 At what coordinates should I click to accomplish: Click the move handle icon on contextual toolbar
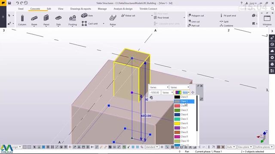(x=192, y=92)
